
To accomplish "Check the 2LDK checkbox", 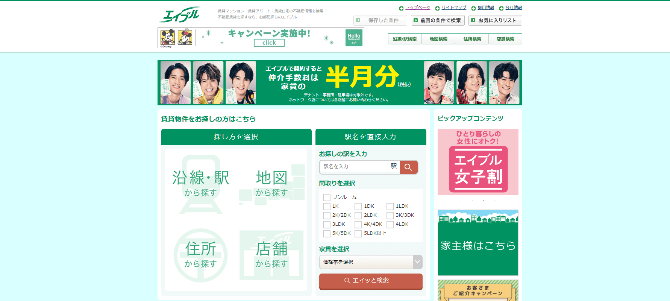I will [358, 215].
